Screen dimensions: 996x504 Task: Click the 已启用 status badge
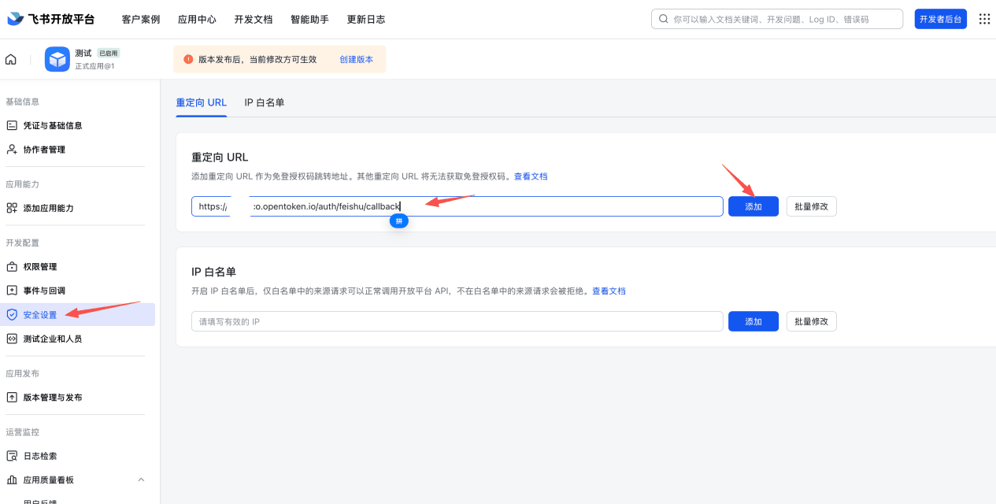(108, 53)
